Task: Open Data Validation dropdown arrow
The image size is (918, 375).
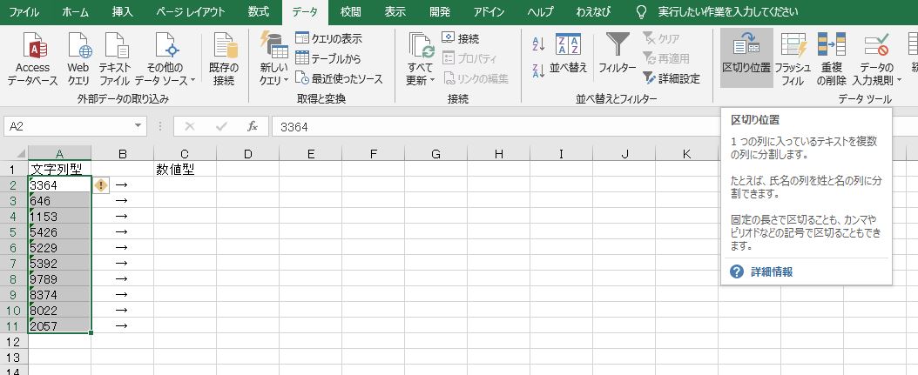Action: pyautogui.click(x=899, y=80)
